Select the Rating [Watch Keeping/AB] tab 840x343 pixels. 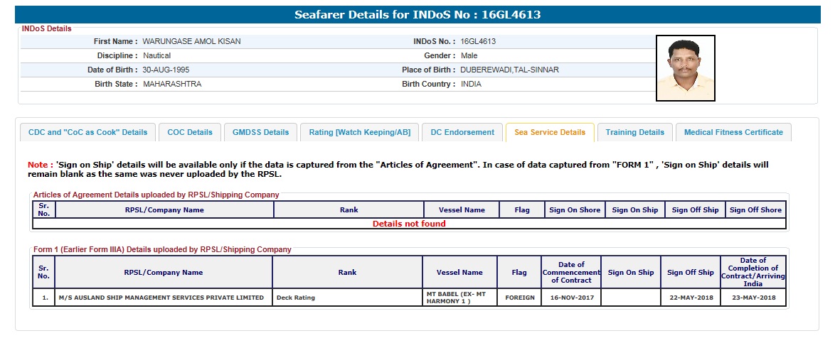click(359, 132)
